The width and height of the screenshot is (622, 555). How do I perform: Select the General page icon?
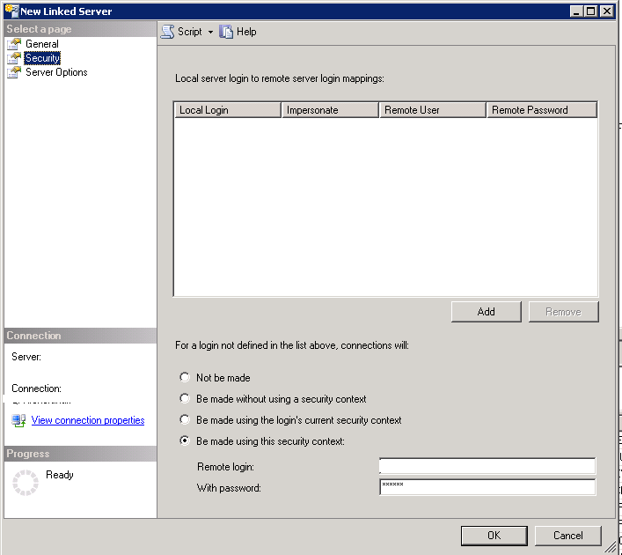click(x=14, y=44)
